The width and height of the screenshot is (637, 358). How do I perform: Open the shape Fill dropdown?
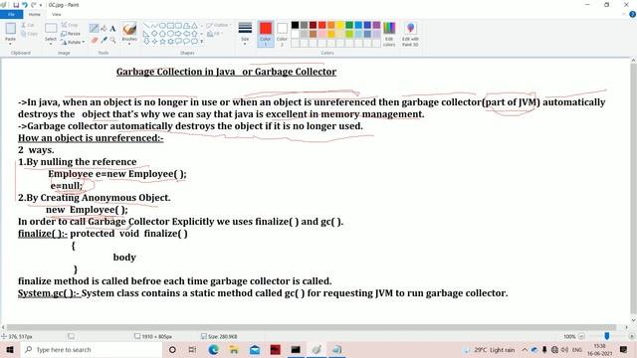215,34
